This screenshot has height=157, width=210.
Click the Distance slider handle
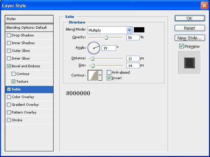[x=92, y=59]
